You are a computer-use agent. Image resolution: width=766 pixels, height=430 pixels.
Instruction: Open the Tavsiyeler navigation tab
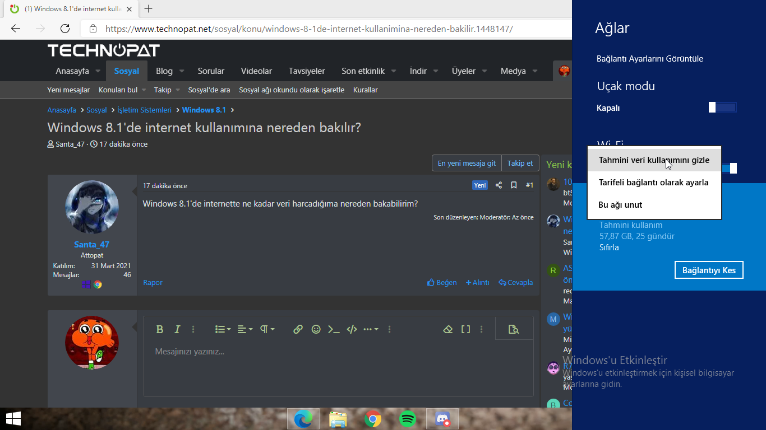[307, 71]
